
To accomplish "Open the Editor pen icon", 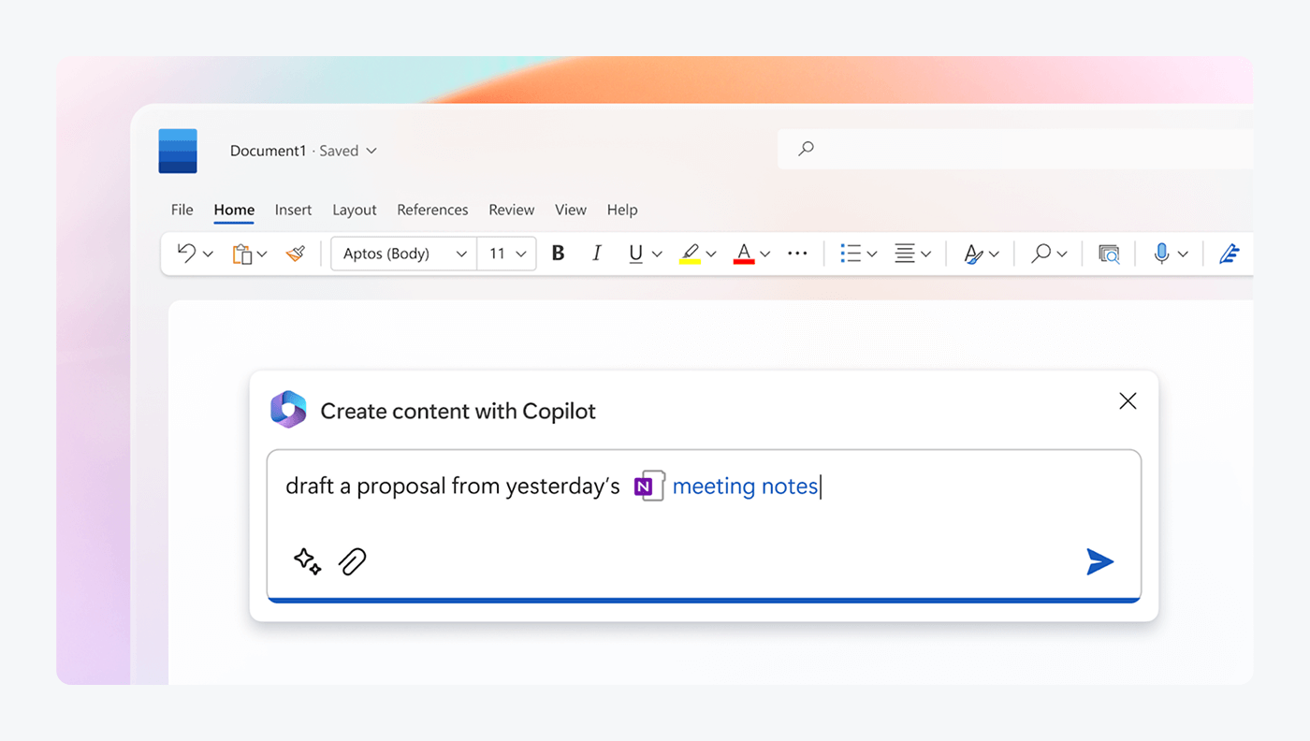I will pyautogui.click(x=1230, y=254).
